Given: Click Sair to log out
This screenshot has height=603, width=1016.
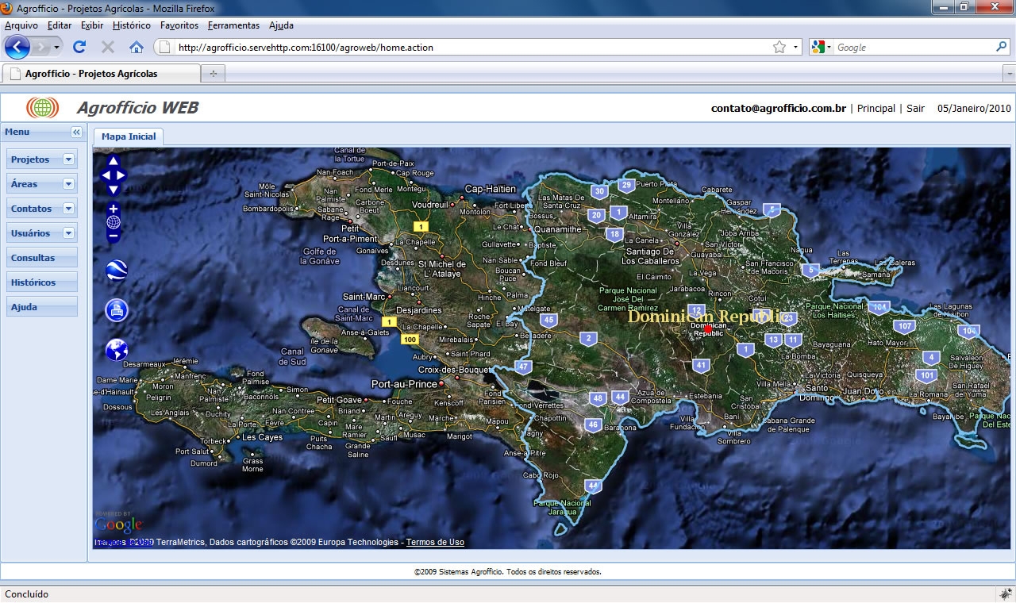Looking at the screenshot, I should (x=916, y=109).
